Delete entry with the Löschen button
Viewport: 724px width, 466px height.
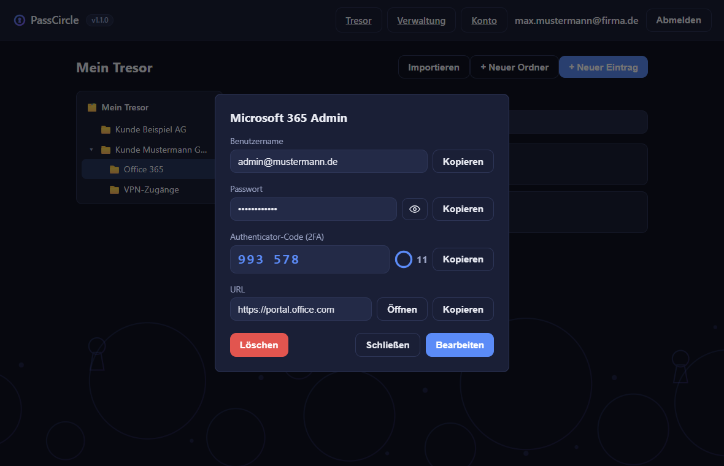pyautogui.click(x=259, y=345)
